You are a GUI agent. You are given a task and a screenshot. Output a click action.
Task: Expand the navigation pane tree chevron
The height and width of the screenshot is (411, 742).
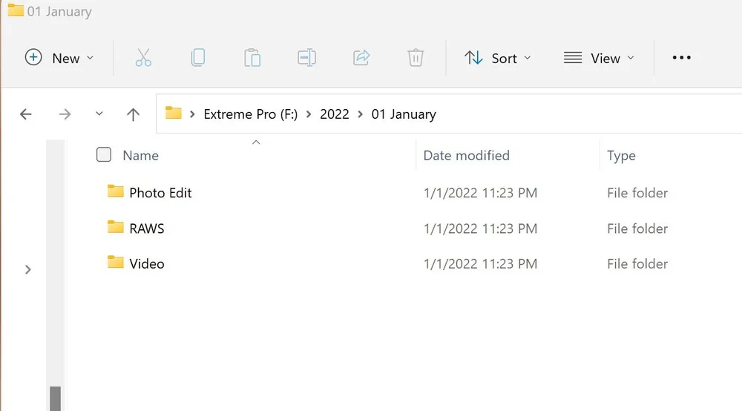28,269
